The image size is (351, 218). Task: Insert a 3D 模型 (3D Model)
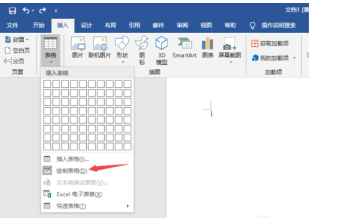(161, 50)
